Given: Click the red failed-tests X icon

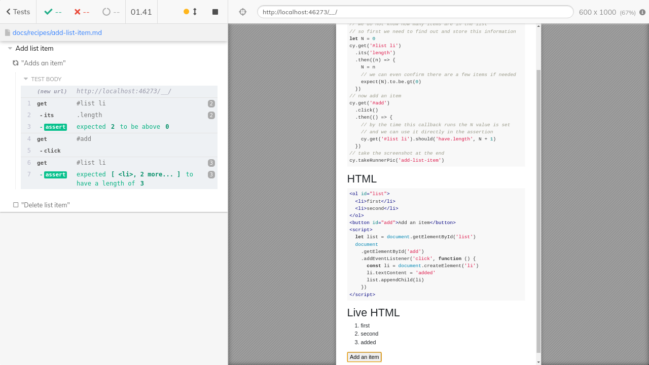Looking at the screenshot, I should click(x=76, y=11).
